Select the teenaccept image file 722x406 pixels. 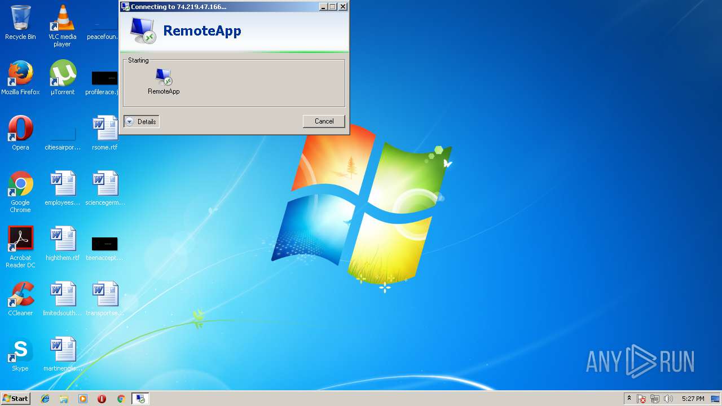click(x=104, y=247)
